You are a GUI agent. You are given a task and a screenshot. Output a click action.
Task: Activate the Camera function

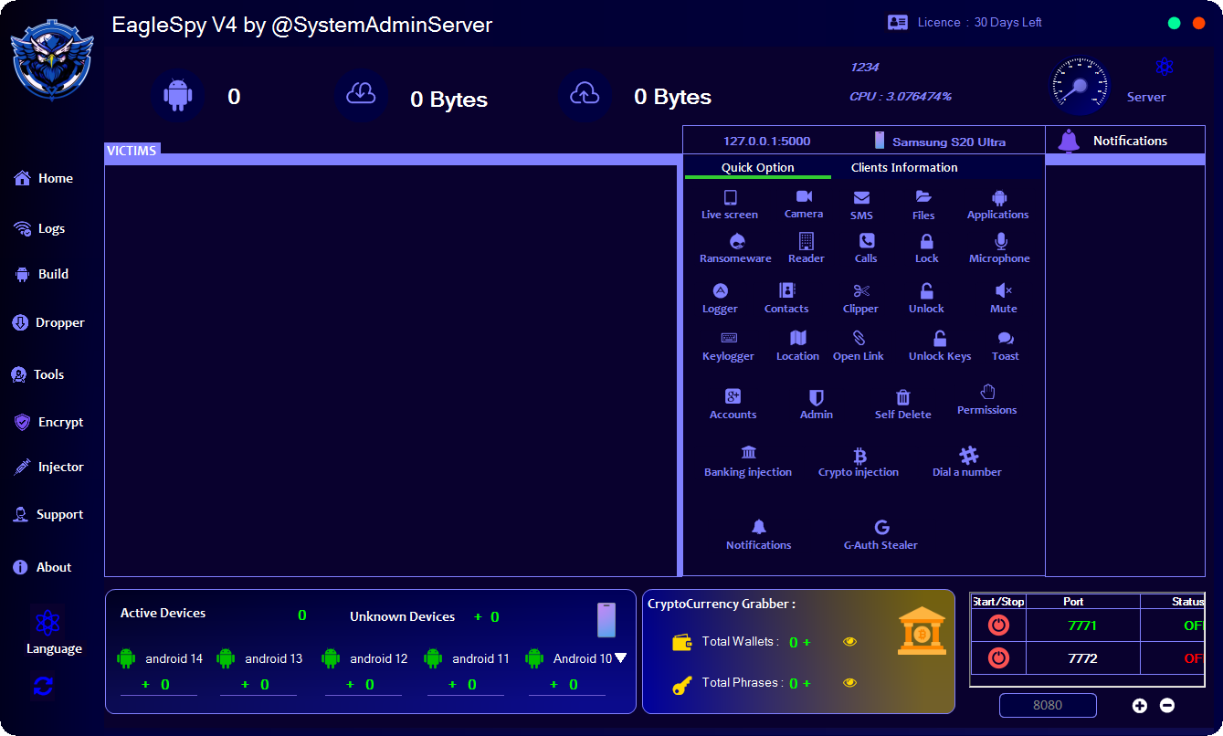tap(803, 204)
